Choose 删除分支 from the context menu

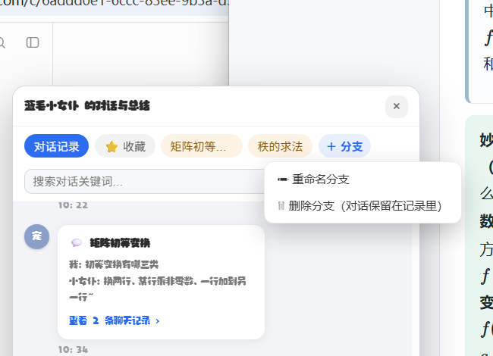tap(363, 206)
